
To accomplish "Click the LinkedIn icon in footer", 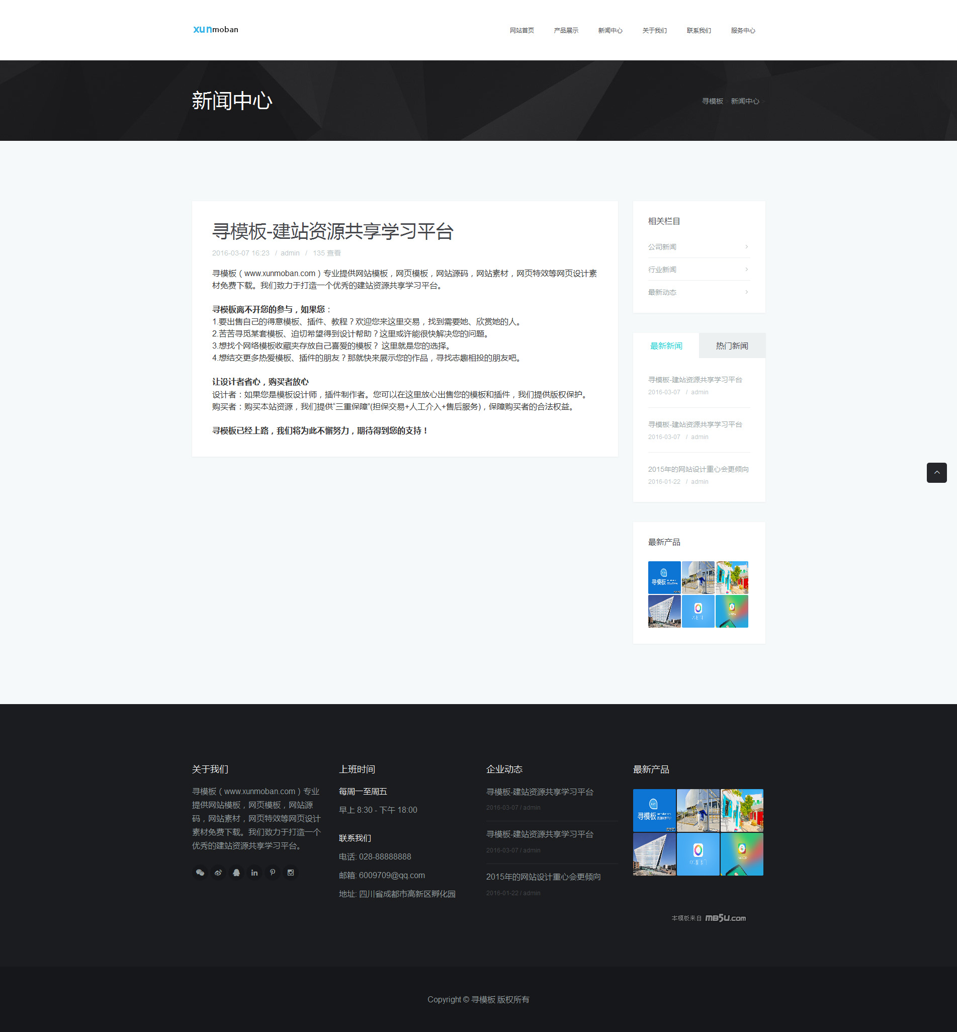I will point(254,873).
